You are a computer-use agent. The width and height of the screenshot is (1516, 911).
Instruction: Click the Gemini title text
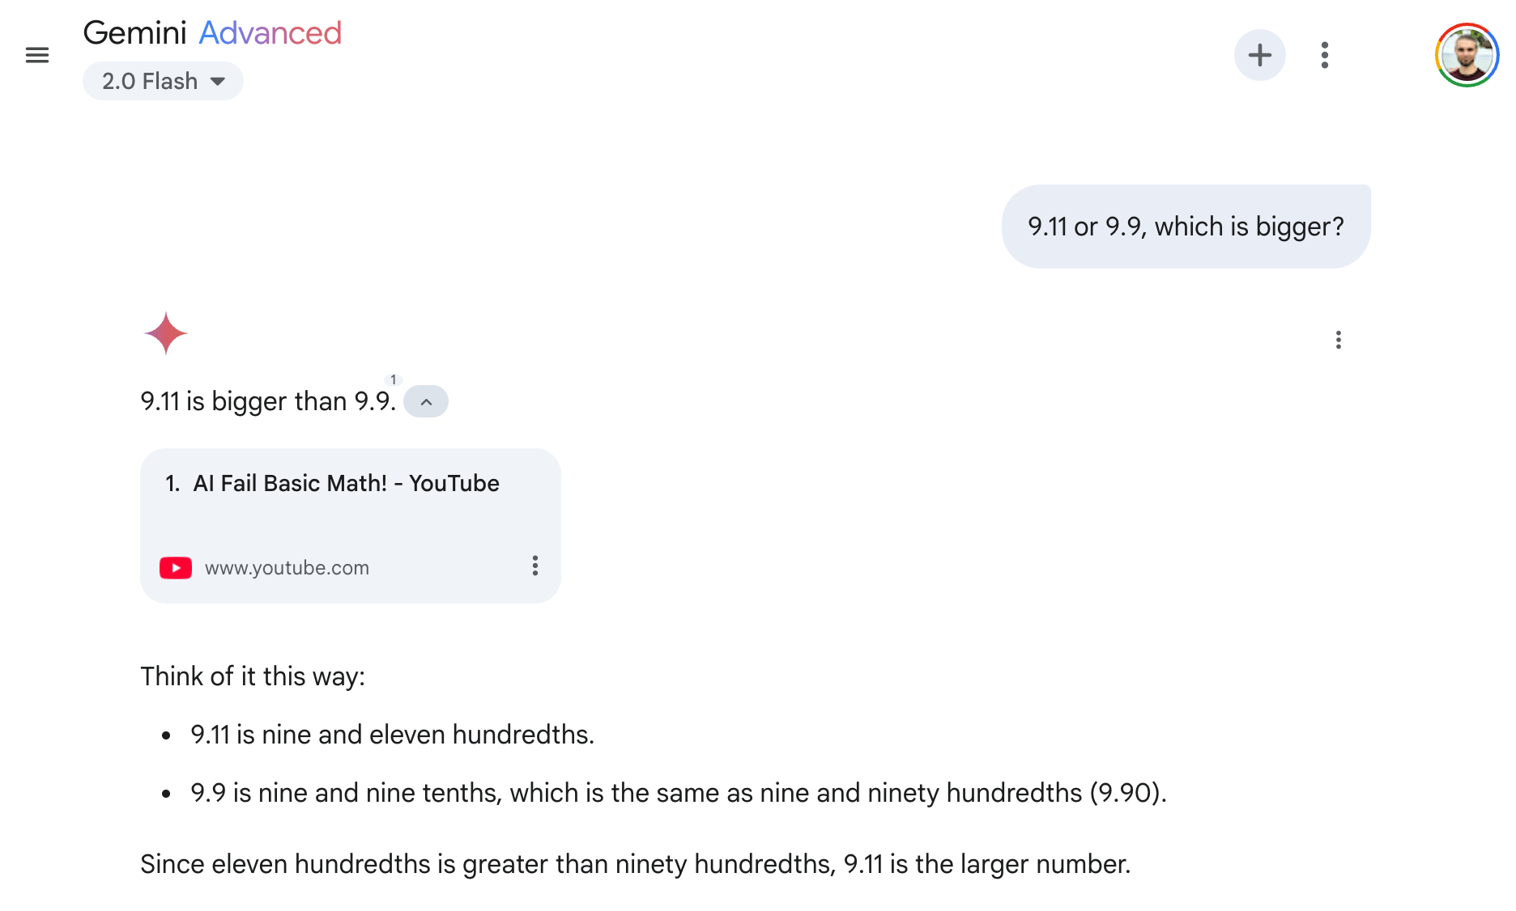(135, 33)
